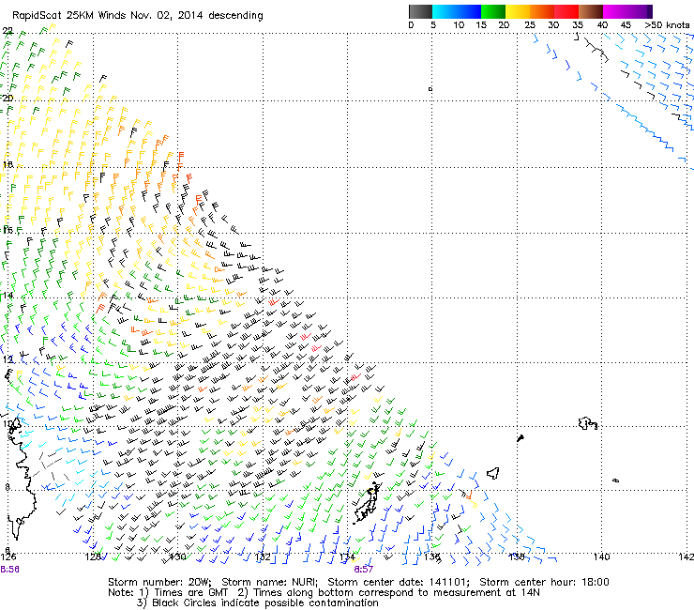The height and width of the screenshot is (610, 694).
Task: Click the brown 35-40 knots color swatch
Action: pos(591,11)
